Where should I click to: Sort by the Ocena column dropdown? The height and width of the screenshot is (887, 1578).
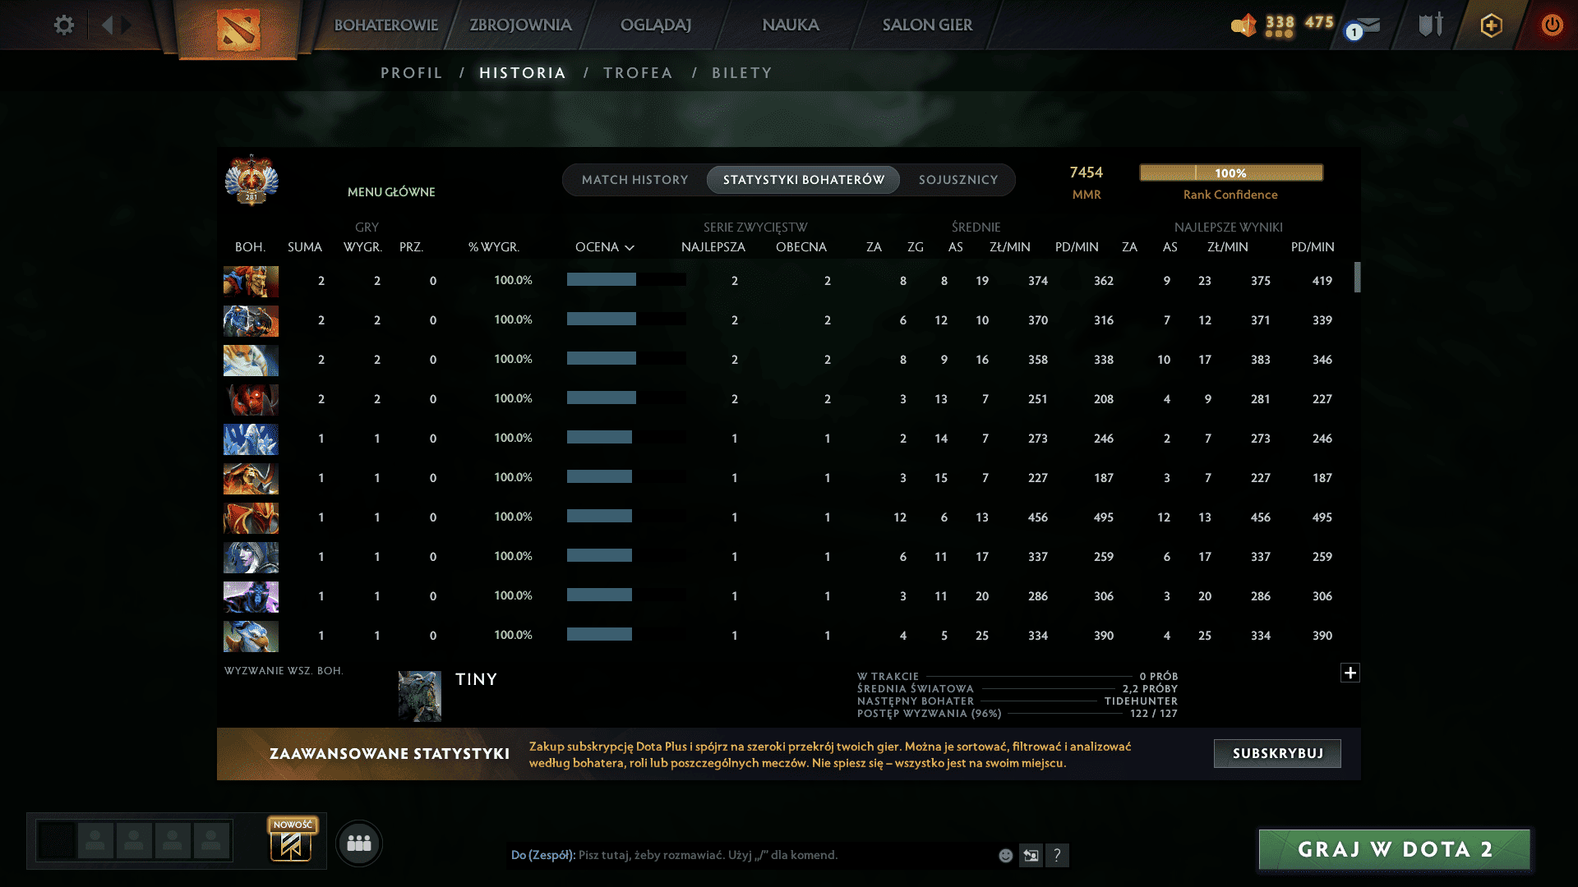(x=605, y=247)
